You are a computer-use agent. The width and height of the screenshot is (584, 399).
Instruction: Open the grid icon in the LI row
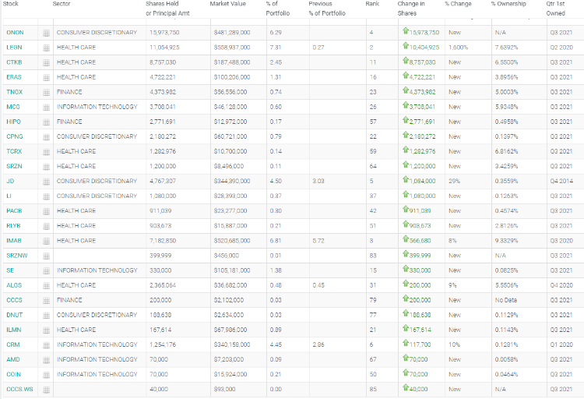pos(46,196)
